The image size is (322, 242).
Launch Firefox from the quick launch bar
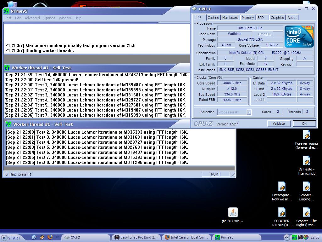[x=50, y=237]
